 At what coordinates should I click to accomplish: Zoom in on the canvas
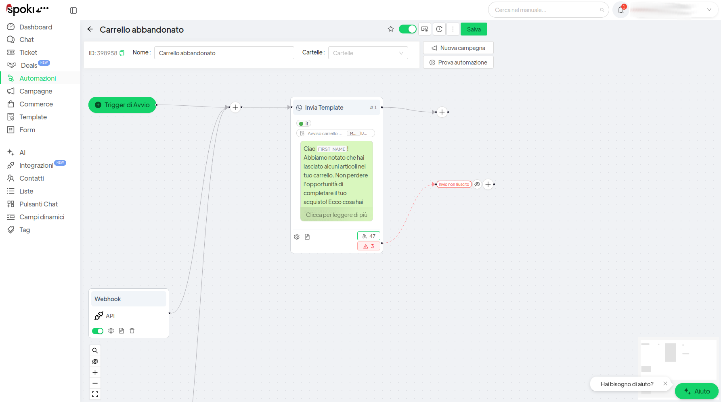tap(95, 373)
